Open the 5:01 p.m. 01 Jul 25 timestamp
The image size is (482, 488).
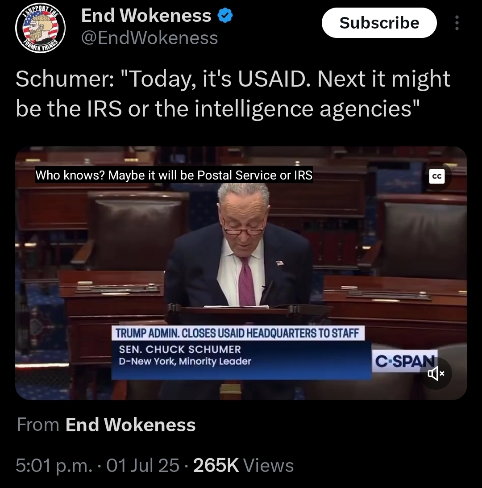coord(97,465)
